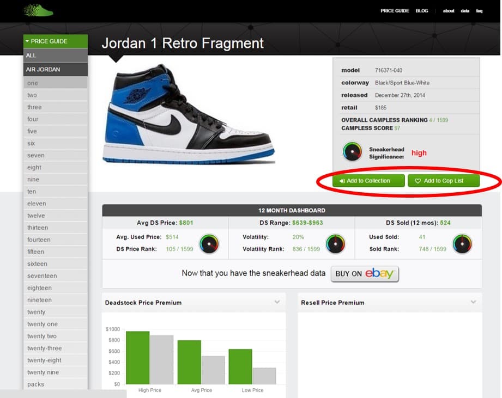502x398 pixels.
Task: Click the BUY ON ebay button
Action: [x=365, y=274]
